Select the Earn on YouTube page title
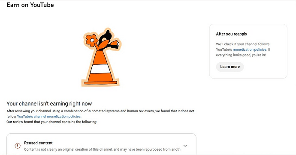Screen dimensions: 296x155 point(30,5)
